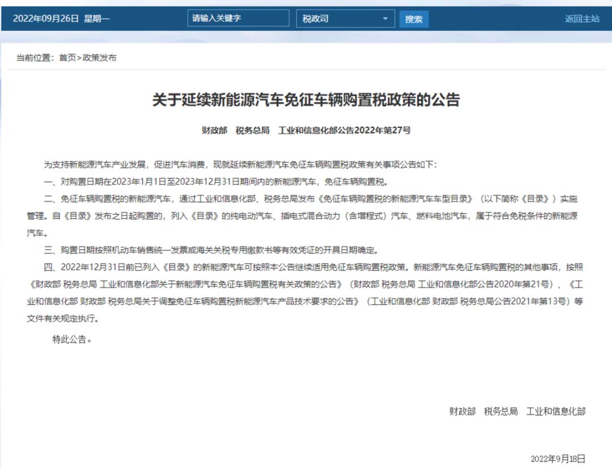Click the announcement title about 新能源汽车免征车辆购置税
Image resolution: width=612 pixels, height=468 pixels.
pos(306,100)
